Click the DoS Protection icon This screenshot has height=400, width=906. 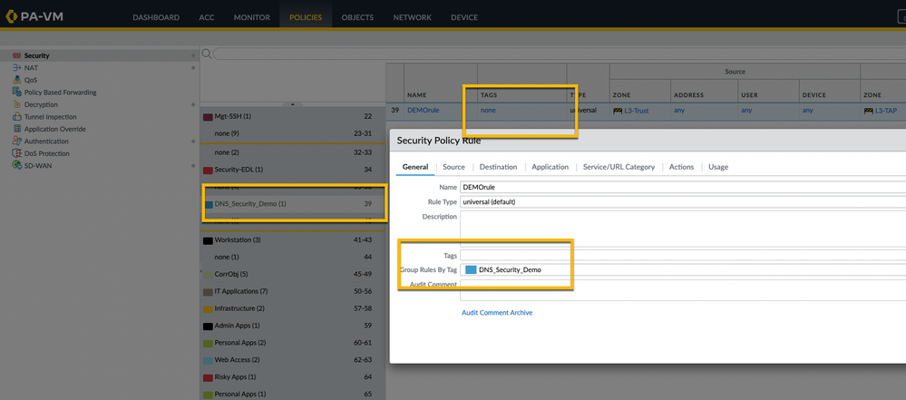16,153
